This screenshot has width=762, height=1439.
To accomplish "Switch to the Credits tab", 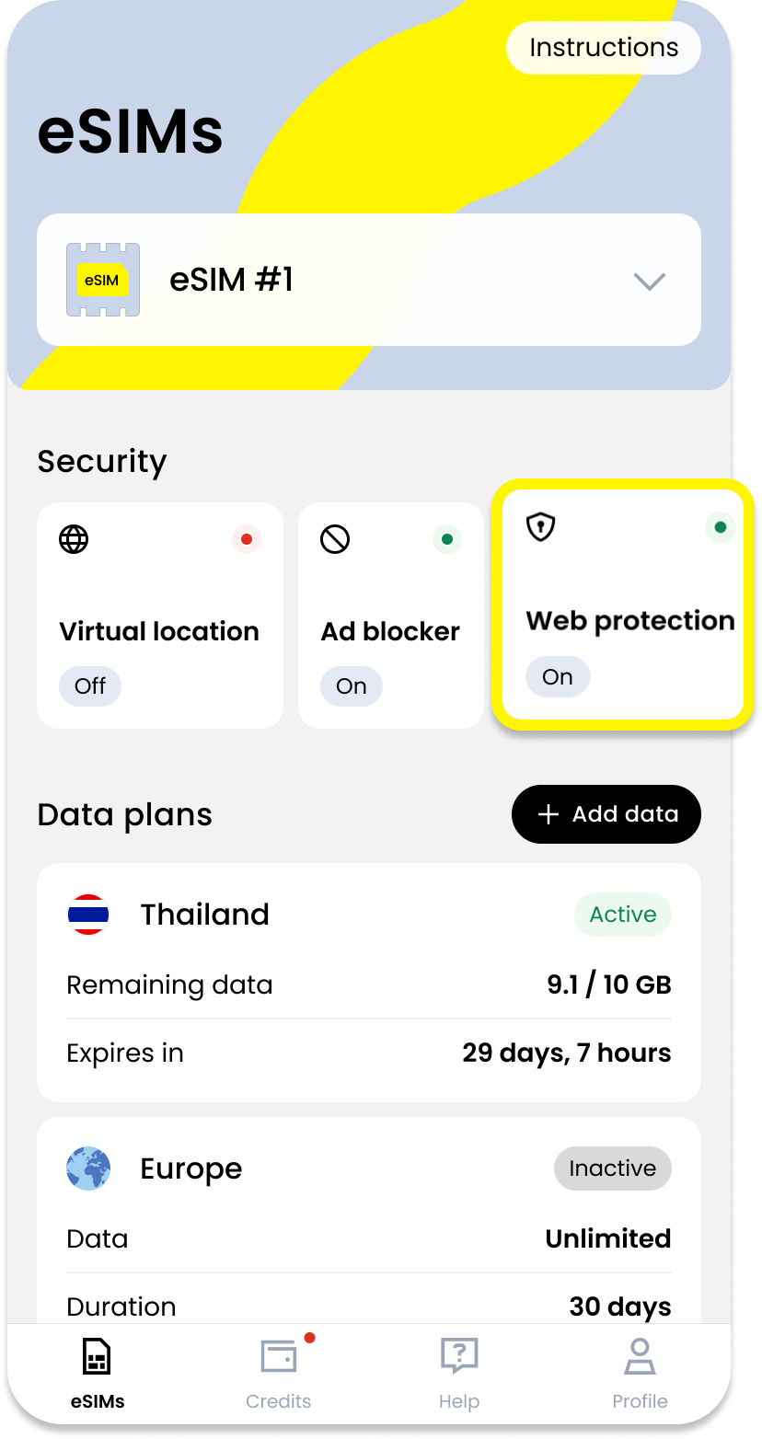I will (278, 1373).
